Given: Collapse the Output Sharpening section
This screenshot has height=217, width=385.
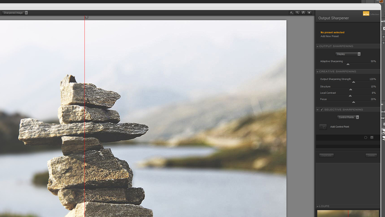Looking at the screenshot, I should click(317, 46).
